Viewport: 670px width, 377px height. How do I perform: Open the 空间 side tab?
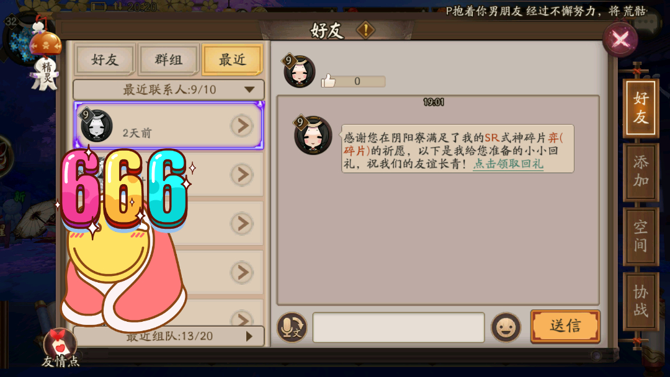click(x=640, y=236)
